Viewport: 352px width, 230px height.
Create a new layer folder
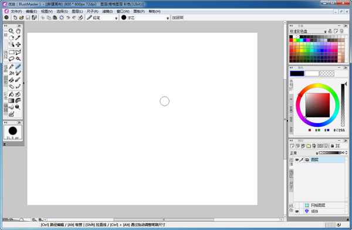click(309, 146)
